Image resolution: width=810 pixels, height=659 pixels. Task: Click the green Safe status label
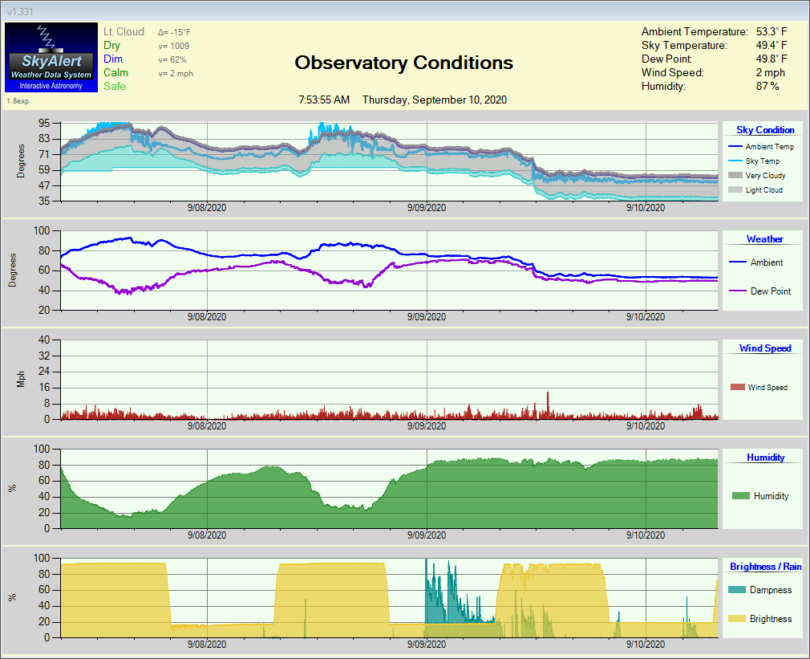(115, 87)
